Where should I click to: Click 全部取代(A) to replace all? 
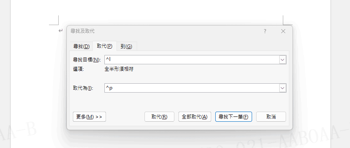coord(195,117)
